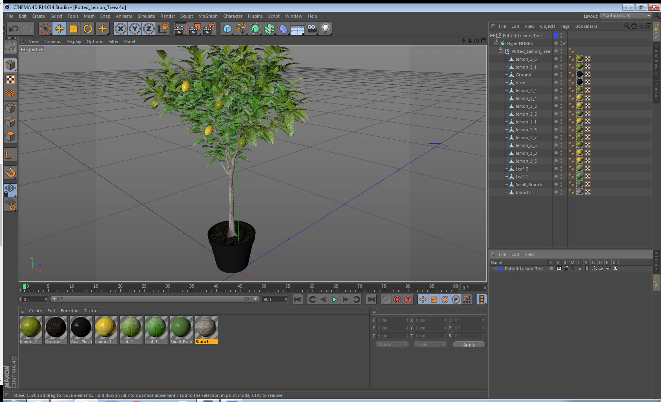Add a HyperNURBS generator object

(x=255, y=29)
